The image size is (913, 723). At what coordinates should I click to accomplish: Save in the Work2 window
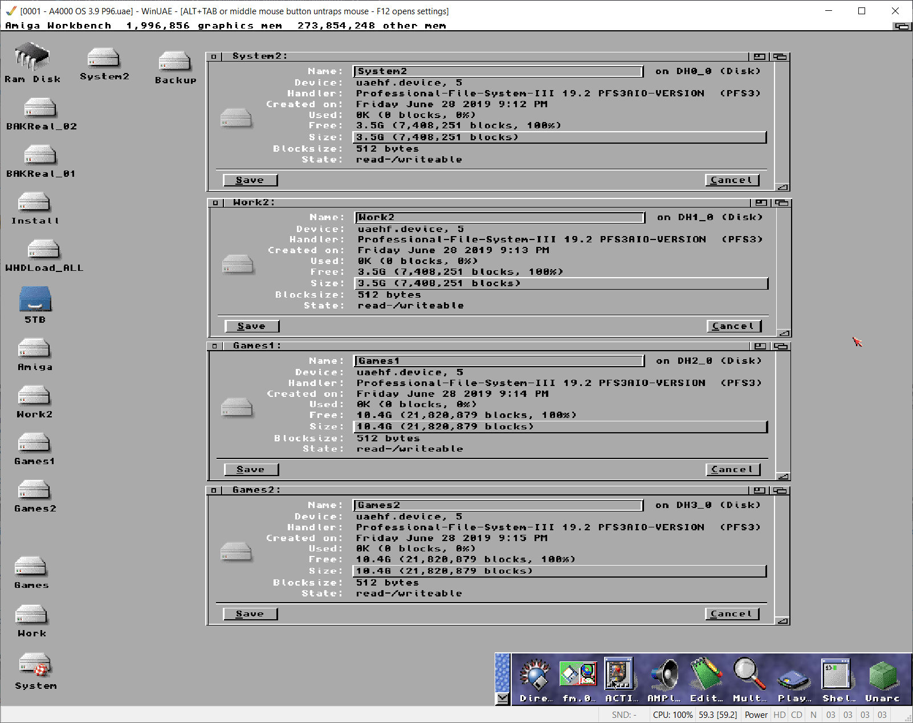click(x=252, y=326)
